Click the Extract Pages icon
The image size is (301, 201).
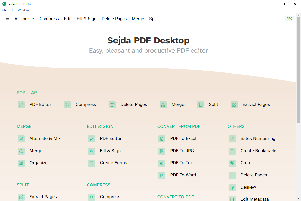234,105
